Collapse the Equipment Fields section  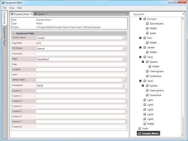click(x=14, y=33)
